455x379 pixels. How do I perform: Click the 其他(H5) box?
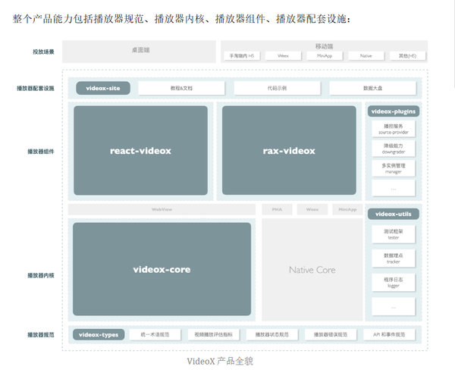[407, 55]
